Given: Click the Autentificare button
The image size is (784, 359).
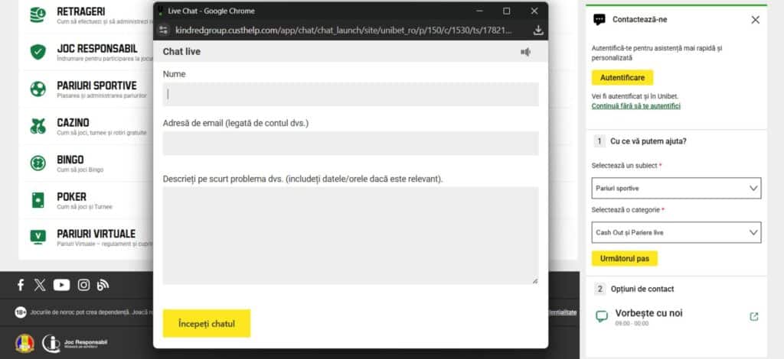Looking at the screenshot, I should 622,78.
